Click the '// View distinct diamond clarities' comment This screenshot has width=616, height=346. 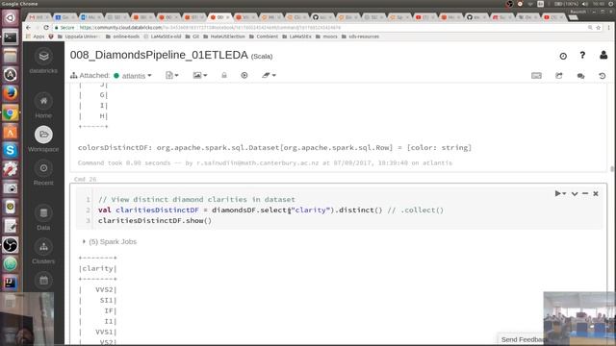pyautogui.click(x=196, y=199)
